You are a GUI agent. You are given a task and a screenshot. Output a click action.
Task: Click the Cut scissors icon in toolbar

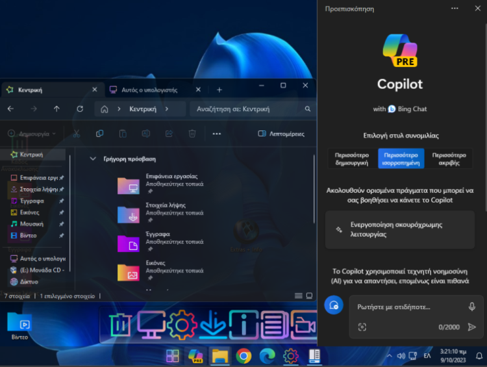point(77,134)
